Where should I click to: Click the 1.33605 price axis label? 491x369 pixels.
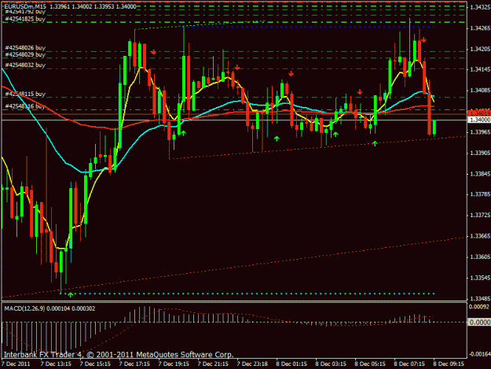[480, 257]
